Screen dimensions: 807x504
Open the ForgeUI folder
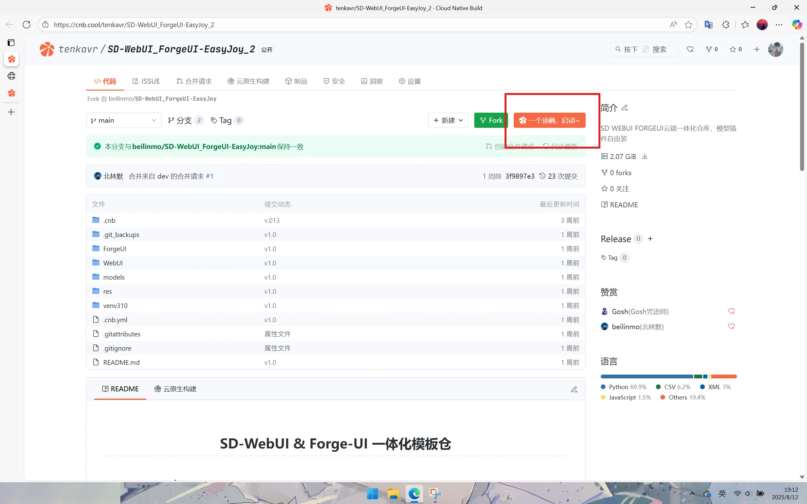(x=114, y=249)
